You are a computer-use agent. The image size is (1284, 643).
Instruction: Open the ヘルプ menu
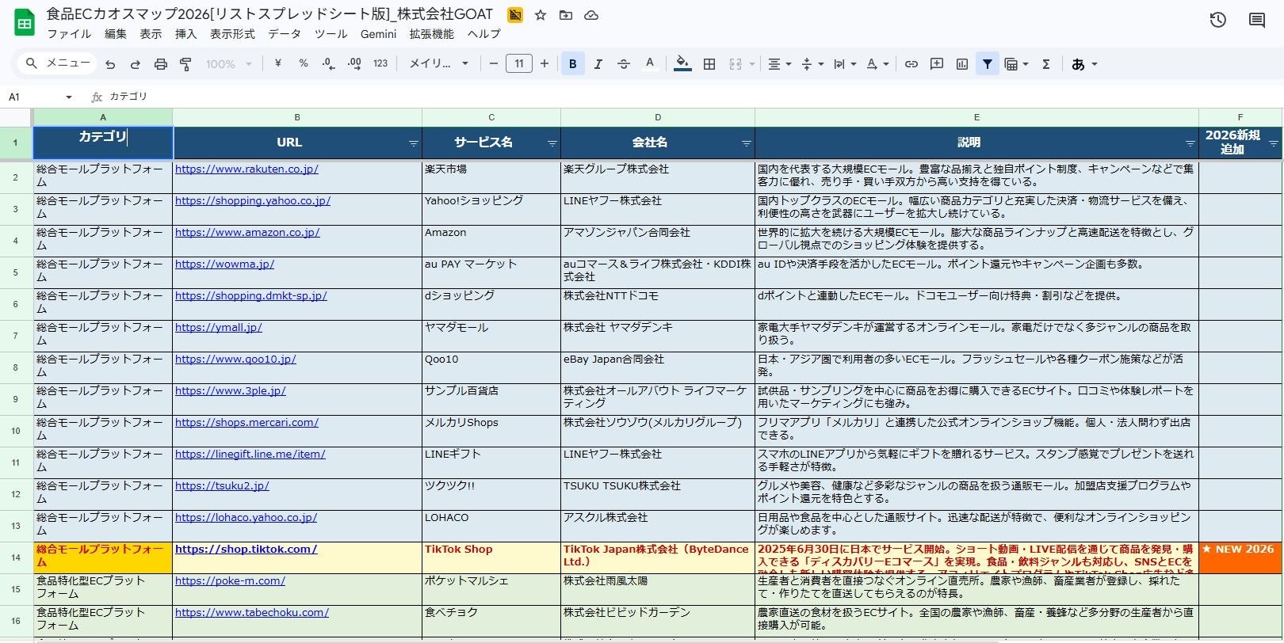click(x=483, y=34)
